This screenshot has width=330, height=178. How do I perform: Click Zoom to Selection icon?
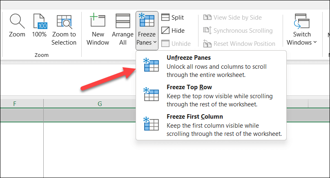point(64,21)
